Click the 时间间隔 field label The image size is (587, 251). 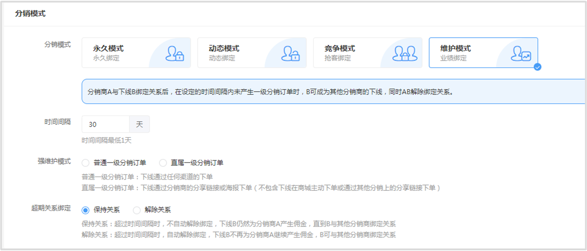click(57, 121)
